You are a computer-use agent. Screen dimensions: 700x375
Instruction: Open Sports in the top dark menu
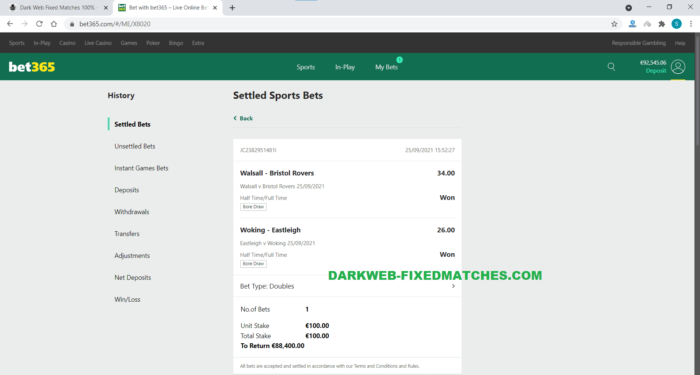tap(17, 43)
